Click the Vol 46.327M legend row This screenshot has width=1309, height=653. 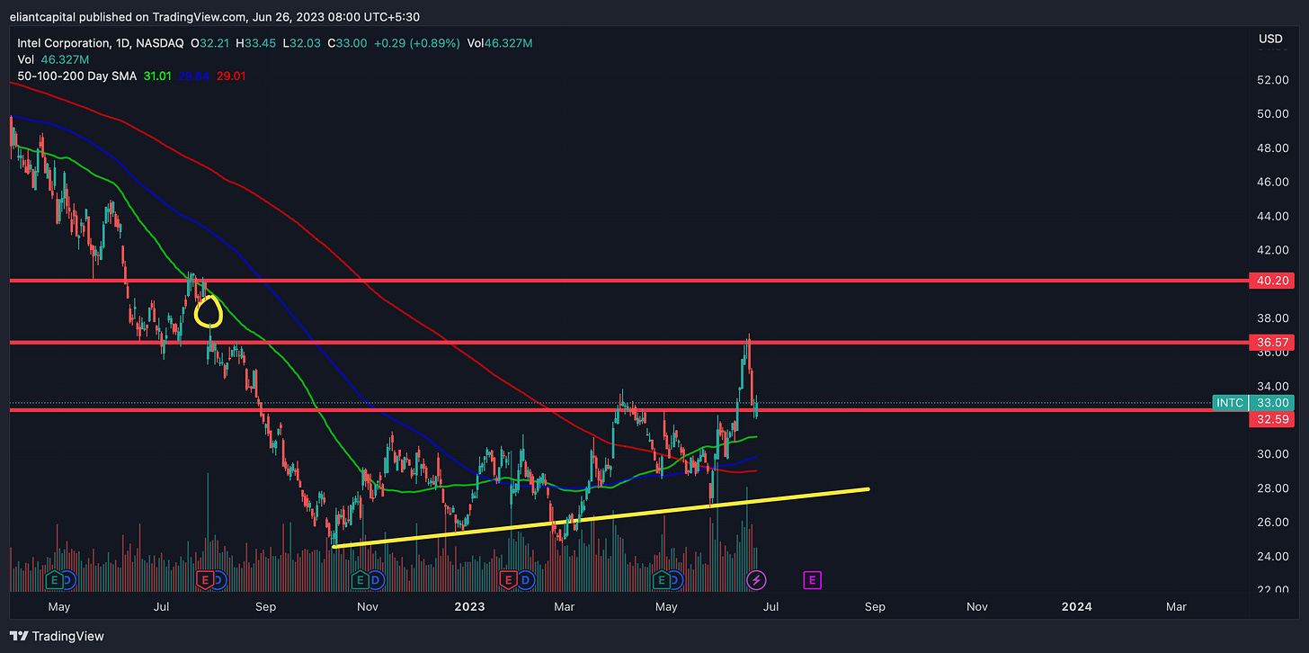tap(53, 59)
